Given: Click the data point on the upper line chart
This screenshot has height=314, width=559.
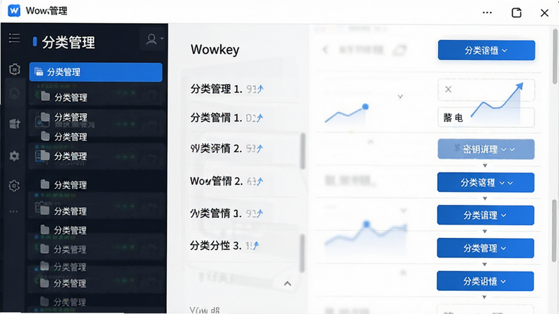Looking at the screenshot, I should point(365,107).
